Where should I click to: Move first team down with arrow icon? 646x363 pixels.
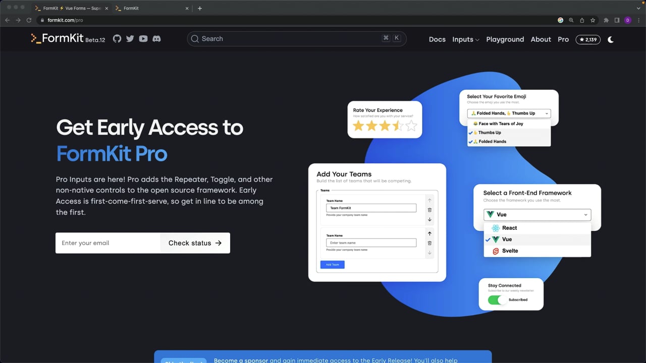[429, 219]
